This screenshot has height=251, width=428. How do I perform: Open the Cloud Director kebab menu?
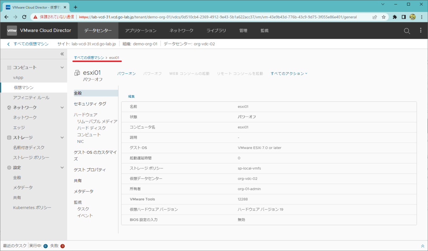pos(421,31)
